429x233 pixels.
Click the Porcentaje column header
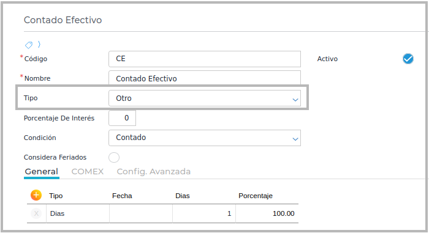(x=256, y=196)
